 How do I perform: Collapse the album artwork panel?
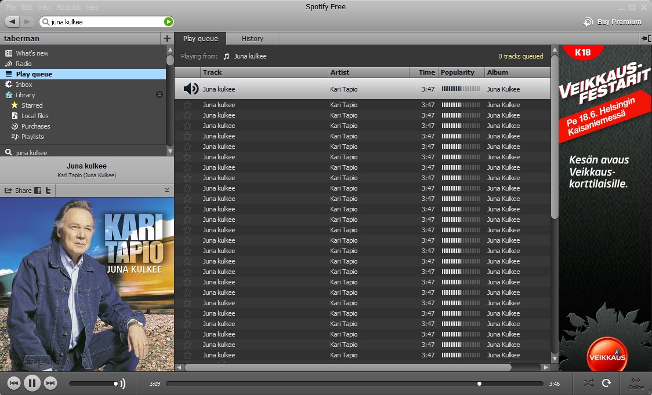pyautogui.click(x=167, y=190)
